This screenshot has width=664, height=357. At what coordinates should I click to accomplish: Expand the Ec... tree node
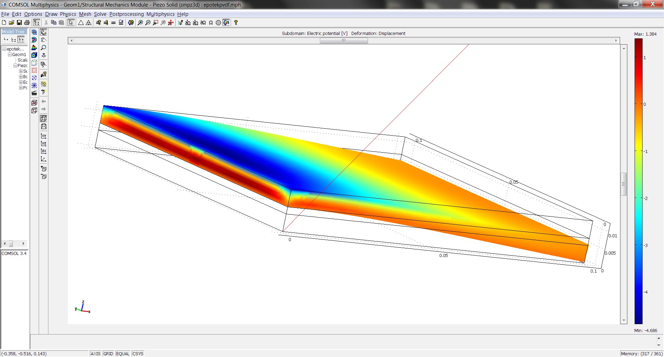tap(21, 82)
